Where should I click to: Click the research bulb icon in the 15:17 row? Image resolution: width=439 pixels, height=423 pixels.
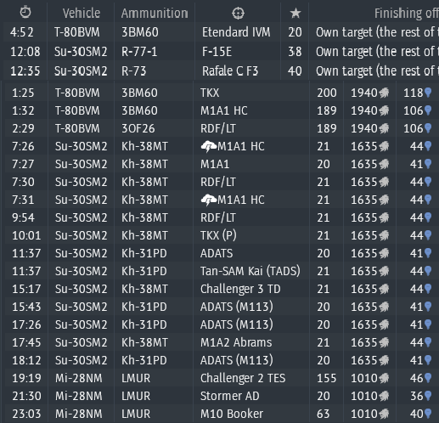click(x=428, y=289)
